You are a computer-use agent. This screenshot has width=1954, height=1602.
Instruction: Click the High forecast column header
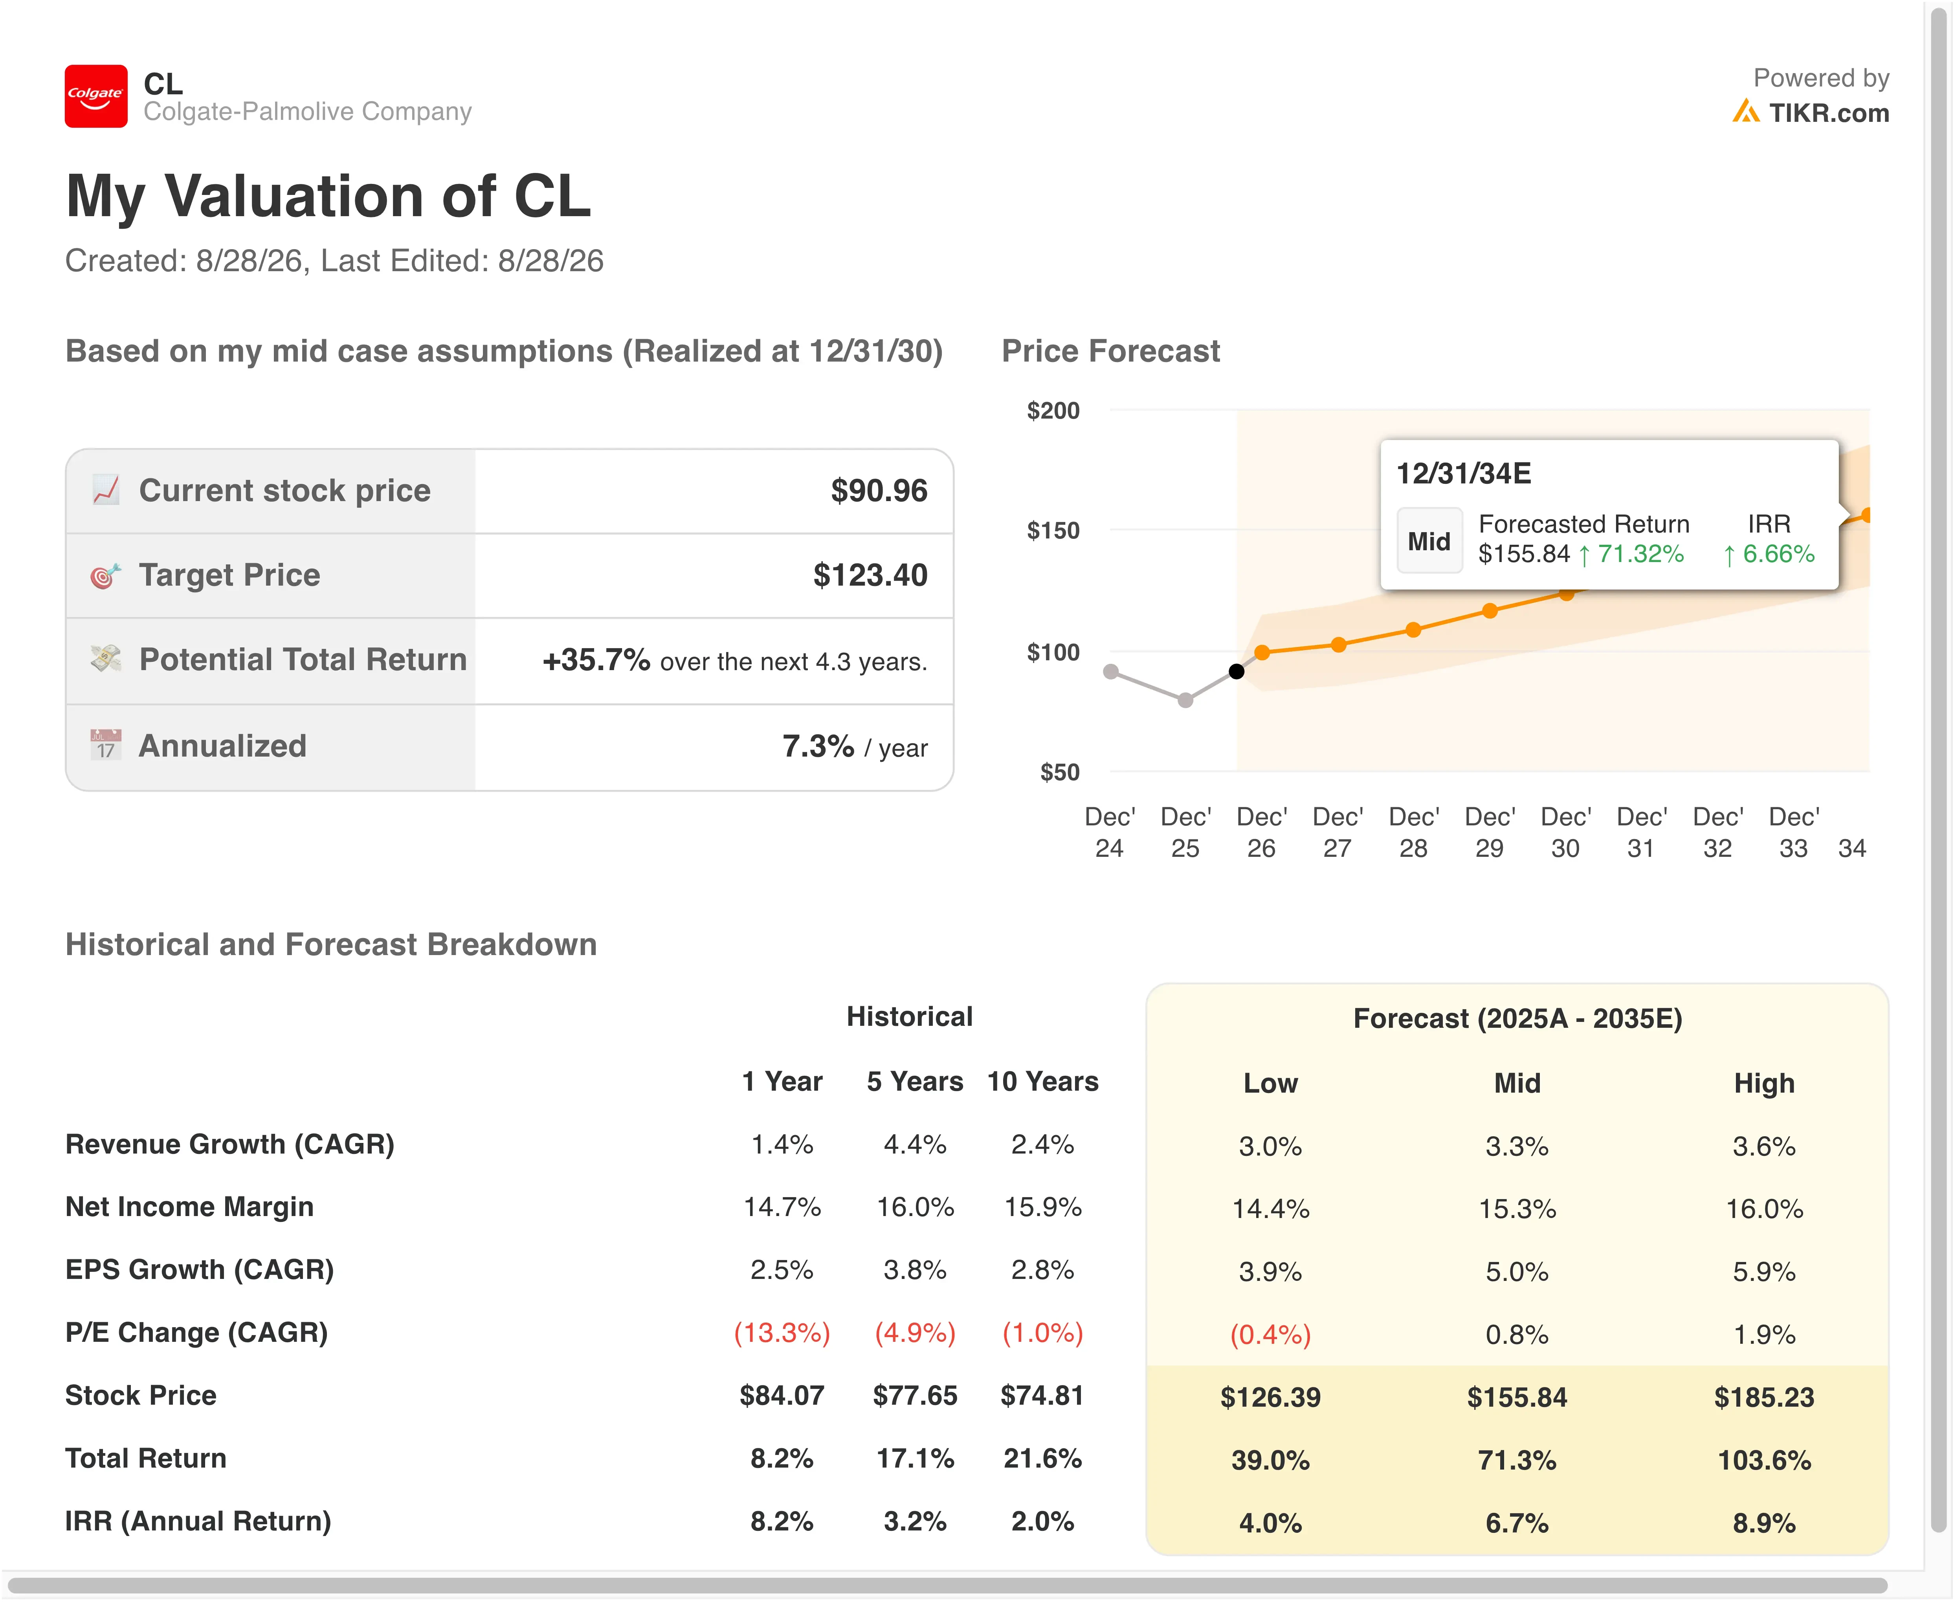[x=1764, y=1082]
